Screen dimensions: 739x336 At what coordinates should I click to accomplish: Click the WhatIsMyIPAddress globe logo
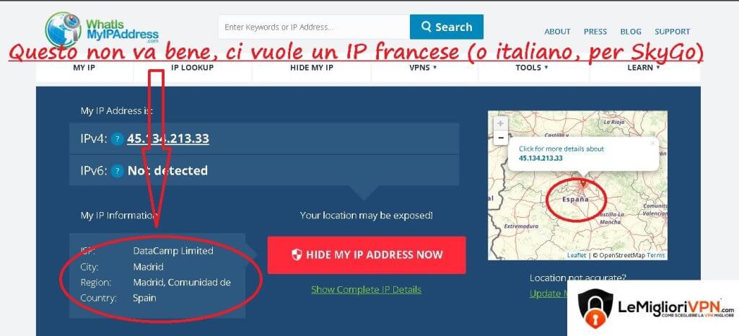tap(64, 29)
